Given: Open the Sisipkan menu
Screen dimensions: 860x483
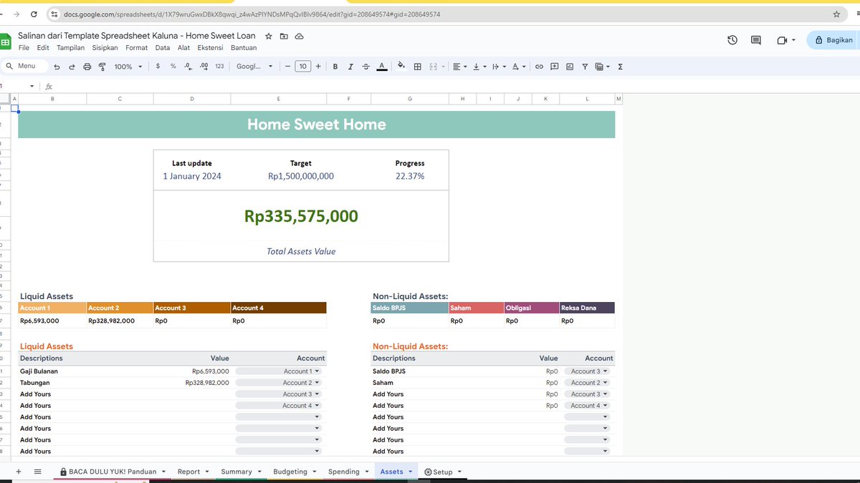Looking at the screenshot, I should point(105,48).
